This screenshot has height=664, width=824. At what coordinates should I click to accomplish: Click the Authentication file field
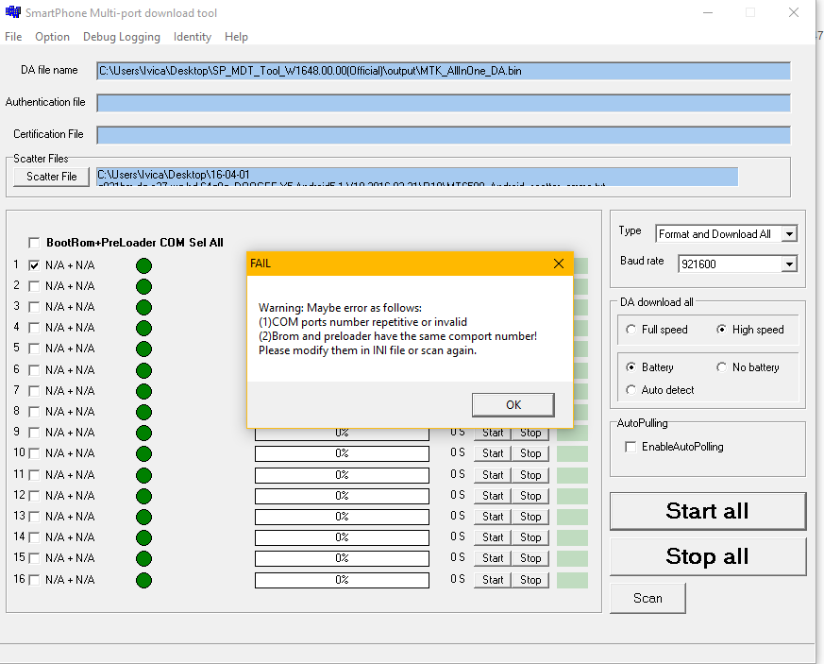pos(444,103)
